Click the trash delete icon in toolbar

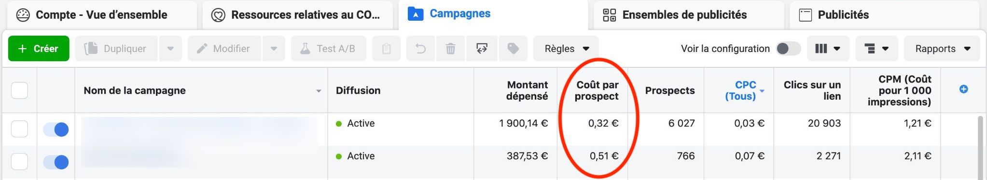[x=450, y=49]
